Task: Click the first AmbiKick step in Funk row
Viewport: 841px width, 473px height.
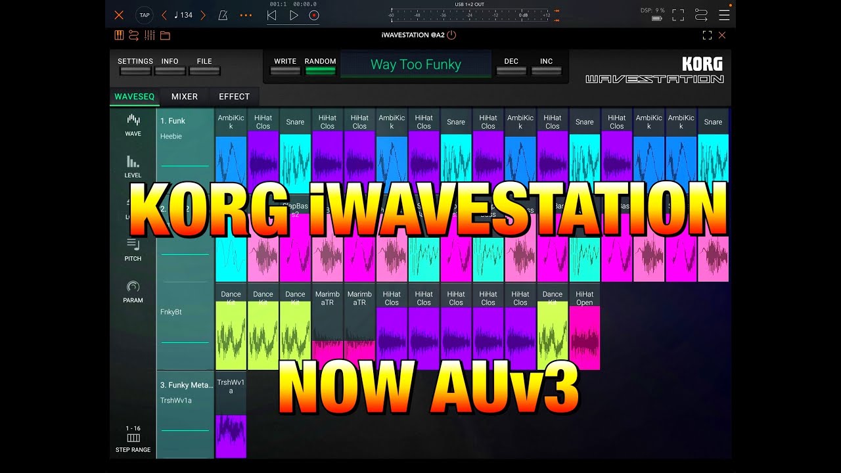Action: (x=231, y=150)
